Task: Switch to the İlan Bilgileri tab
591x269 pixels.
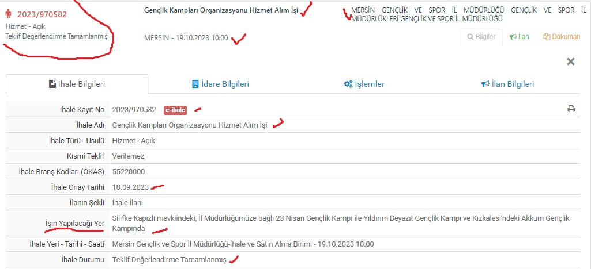Action: coord(508,84)
